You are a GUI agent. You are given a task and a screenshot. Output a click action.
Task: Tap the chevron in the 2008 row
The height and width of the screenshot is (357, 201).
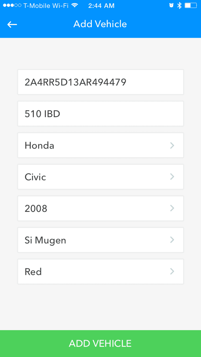[172, 208]
